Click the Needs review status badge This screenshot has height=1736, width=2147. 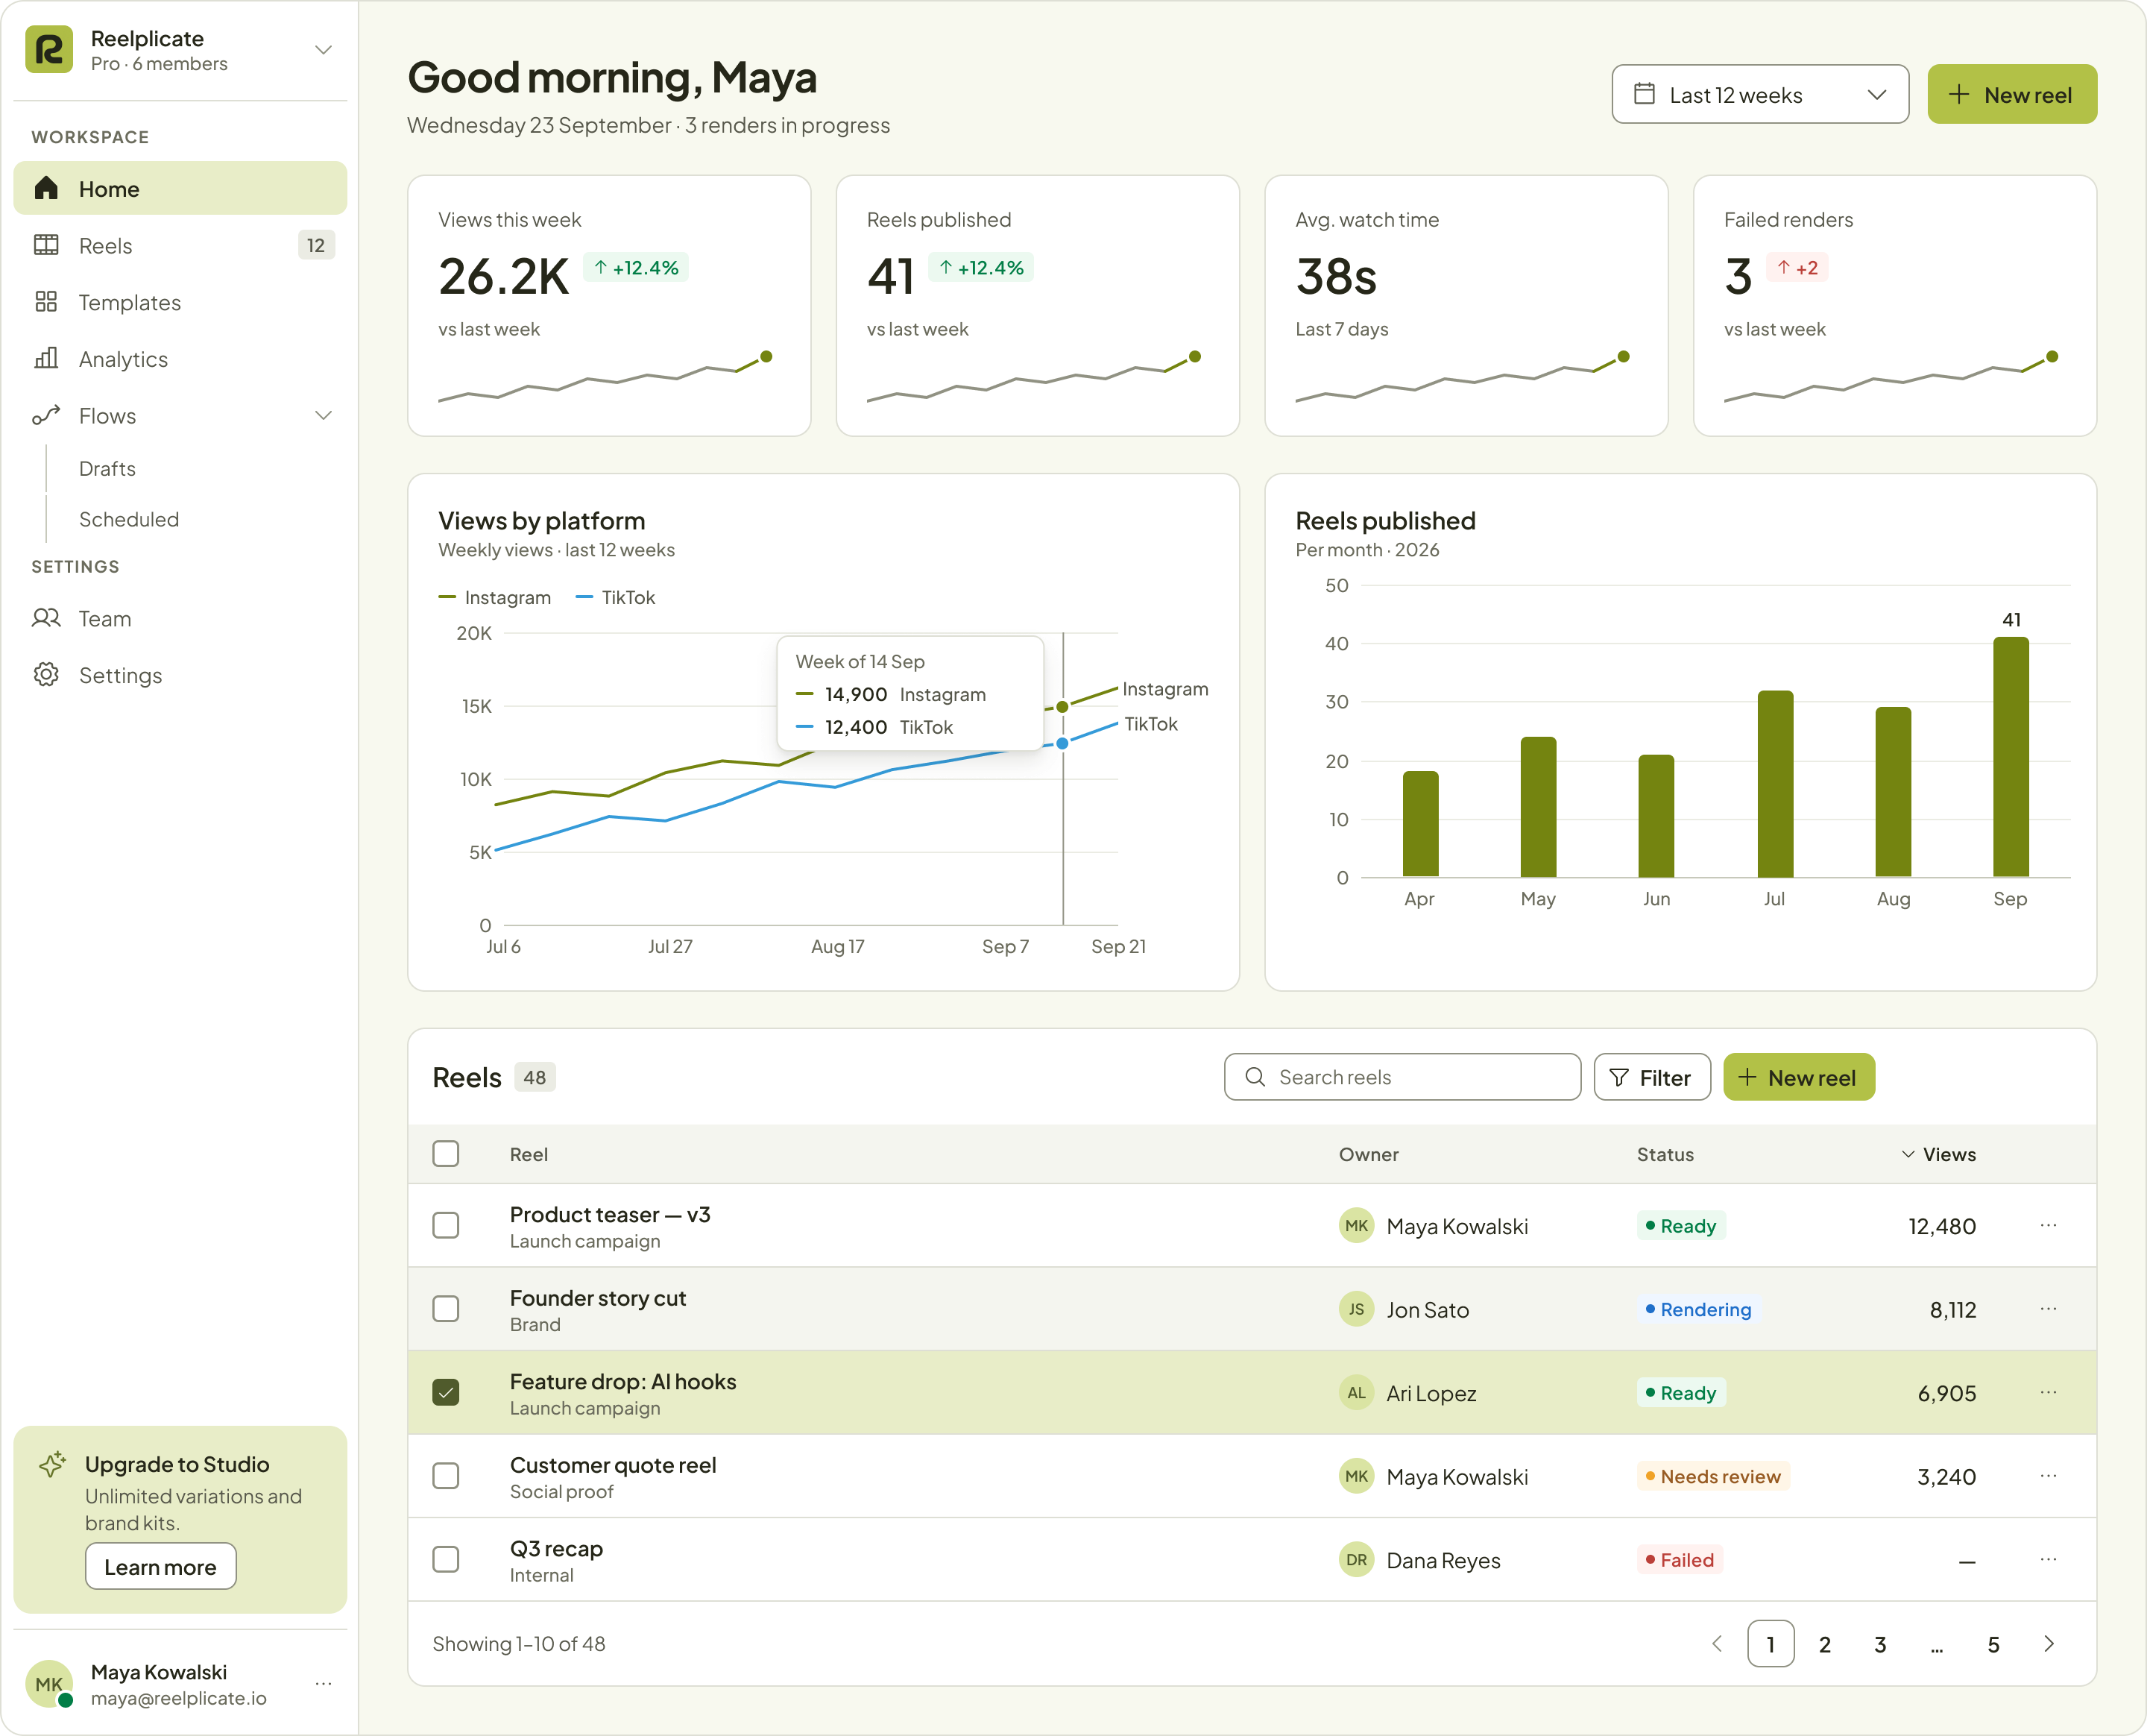click(1713, 1476)
